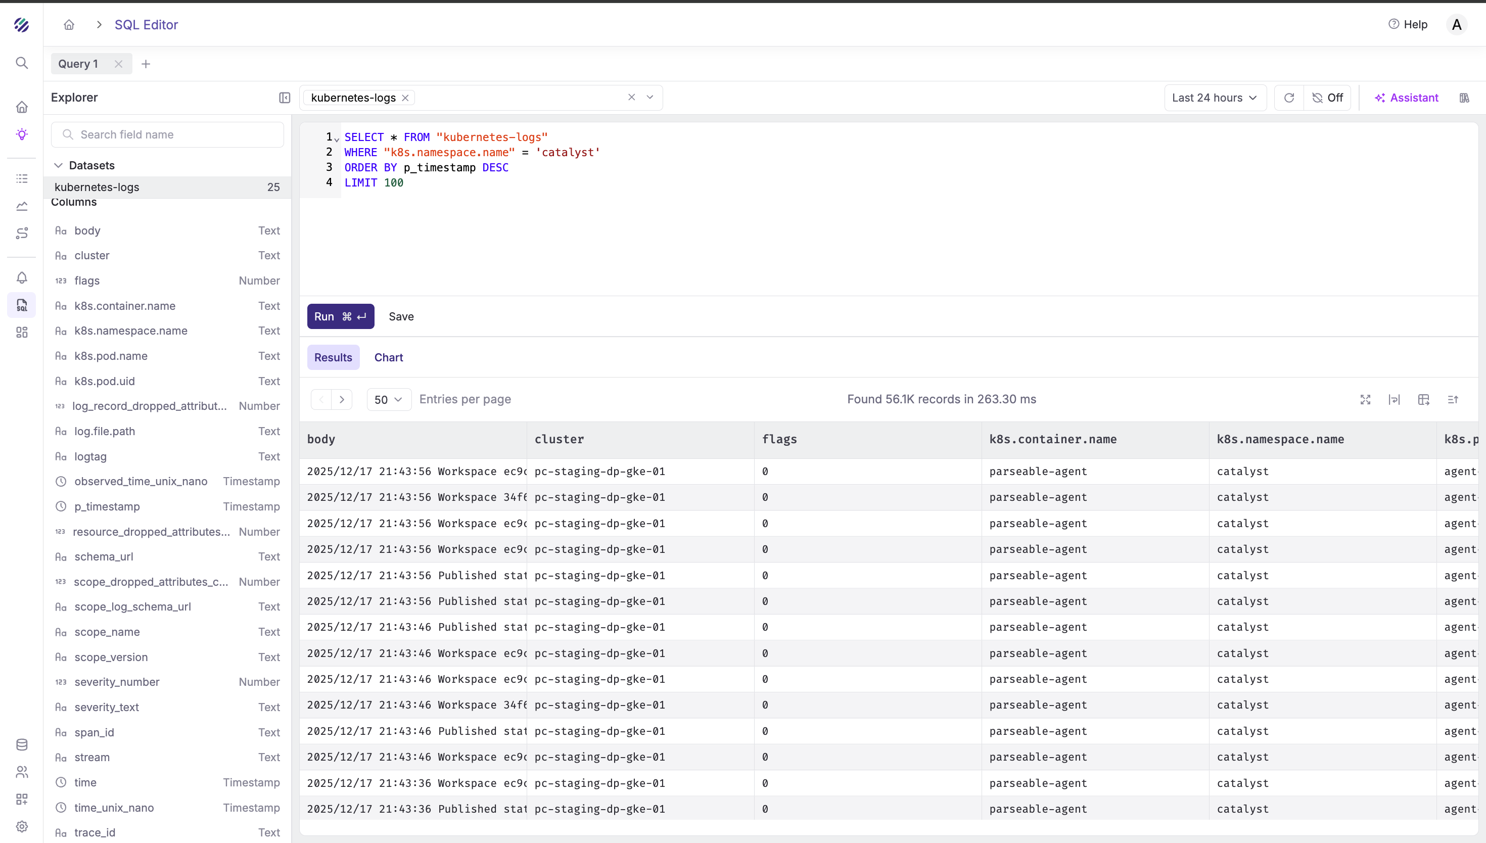Remove kubernetes-logs dataset tag
Screen dimensions: 1486x843
pyautogui.click(x=405, y=98)
